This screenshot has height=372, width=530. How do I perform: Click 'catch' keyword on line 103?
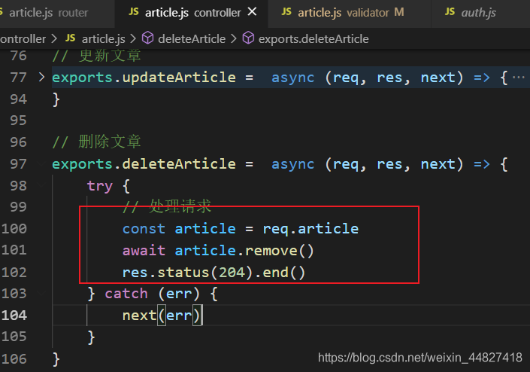126,294
